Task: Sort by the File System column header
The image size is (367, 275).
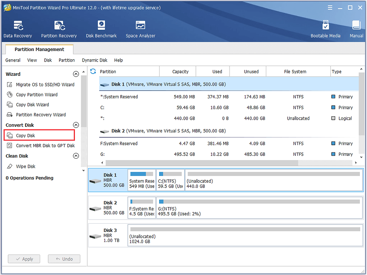Action: (x=298, y=72)
